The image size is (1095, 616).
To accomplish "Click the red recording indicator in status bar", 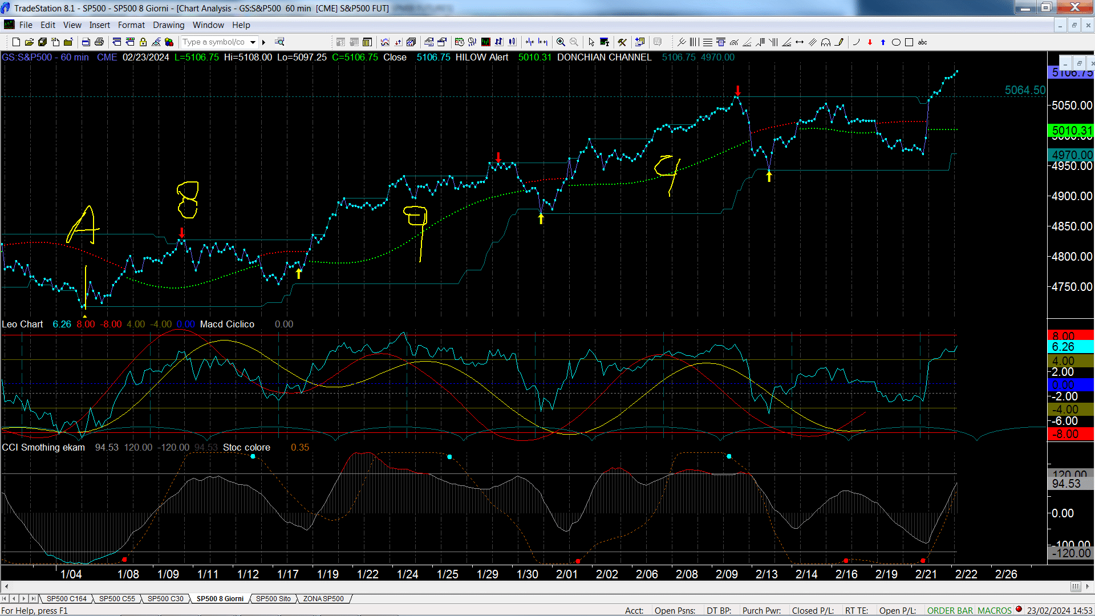I will point(1019,609).
